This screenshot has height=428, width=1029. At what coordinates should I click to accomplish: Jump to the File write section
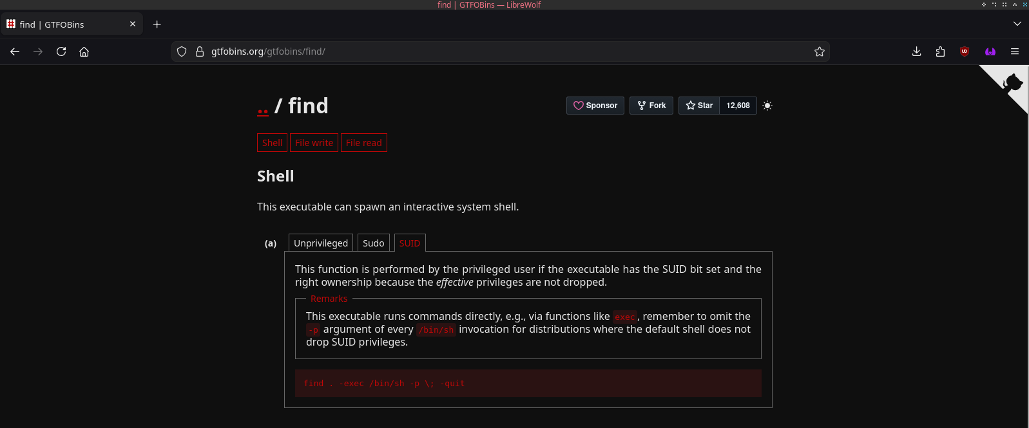314,143
